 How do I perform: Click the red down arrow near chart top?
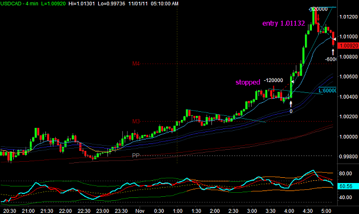pos(318,17)
